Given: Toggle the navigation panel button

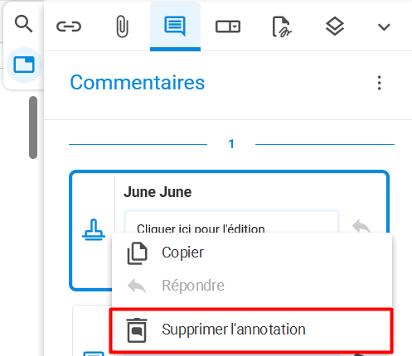Looking at the screenshot, I should (x=24, y=65).
